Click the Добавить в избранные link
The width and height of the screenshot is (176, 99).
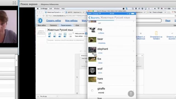click(141, 38)
